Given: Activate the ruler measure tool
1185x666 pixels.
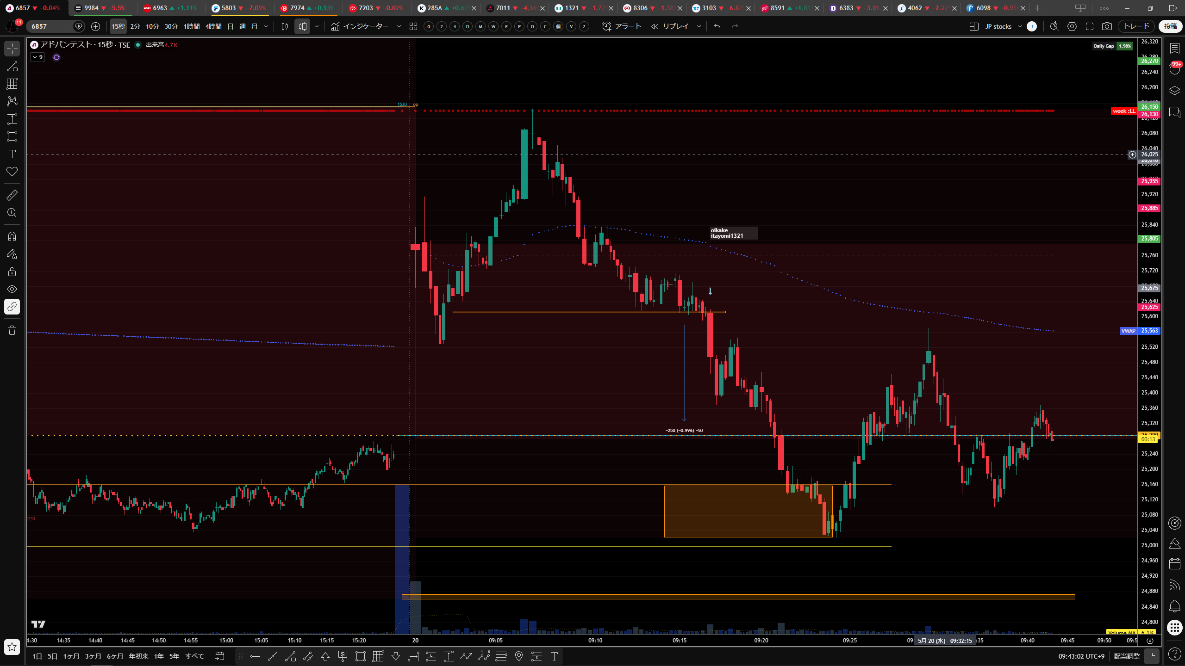Looking at the screenshot, I should (12, 195).
